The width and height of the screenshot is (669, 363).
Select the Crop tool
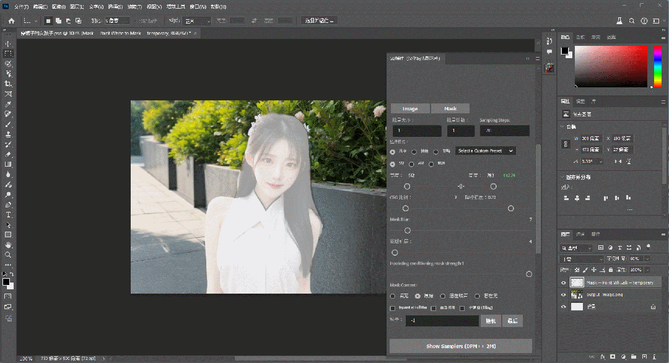click(x=8, y=84)
